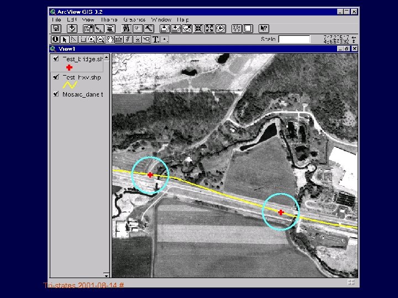This screenshot has height=298, width=398.
Task: Select the Test_bridge.shp theme name
Action: (83, 59)
